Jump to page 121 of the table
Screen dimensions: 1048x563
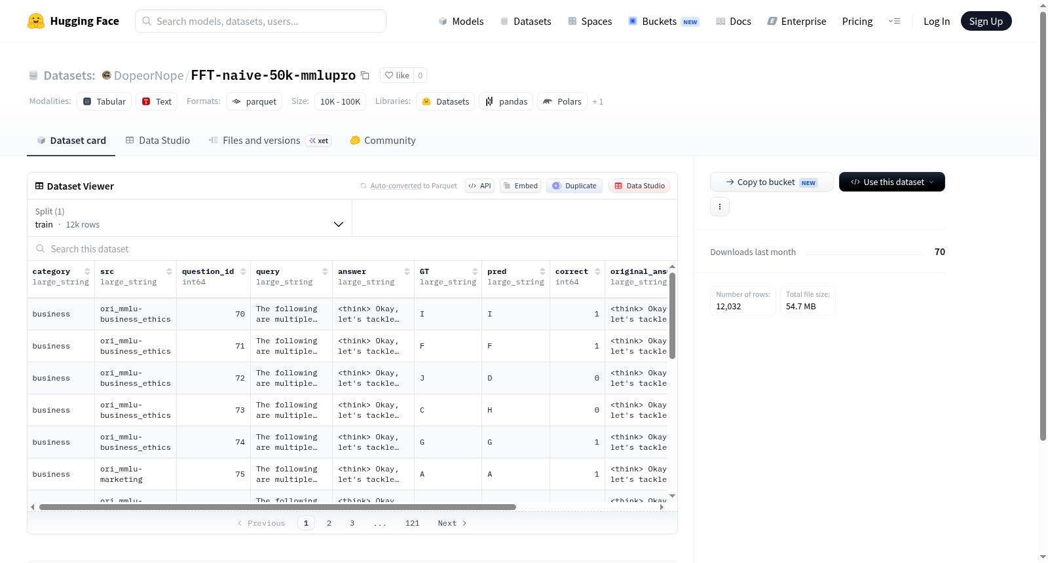tap(412, 523)
